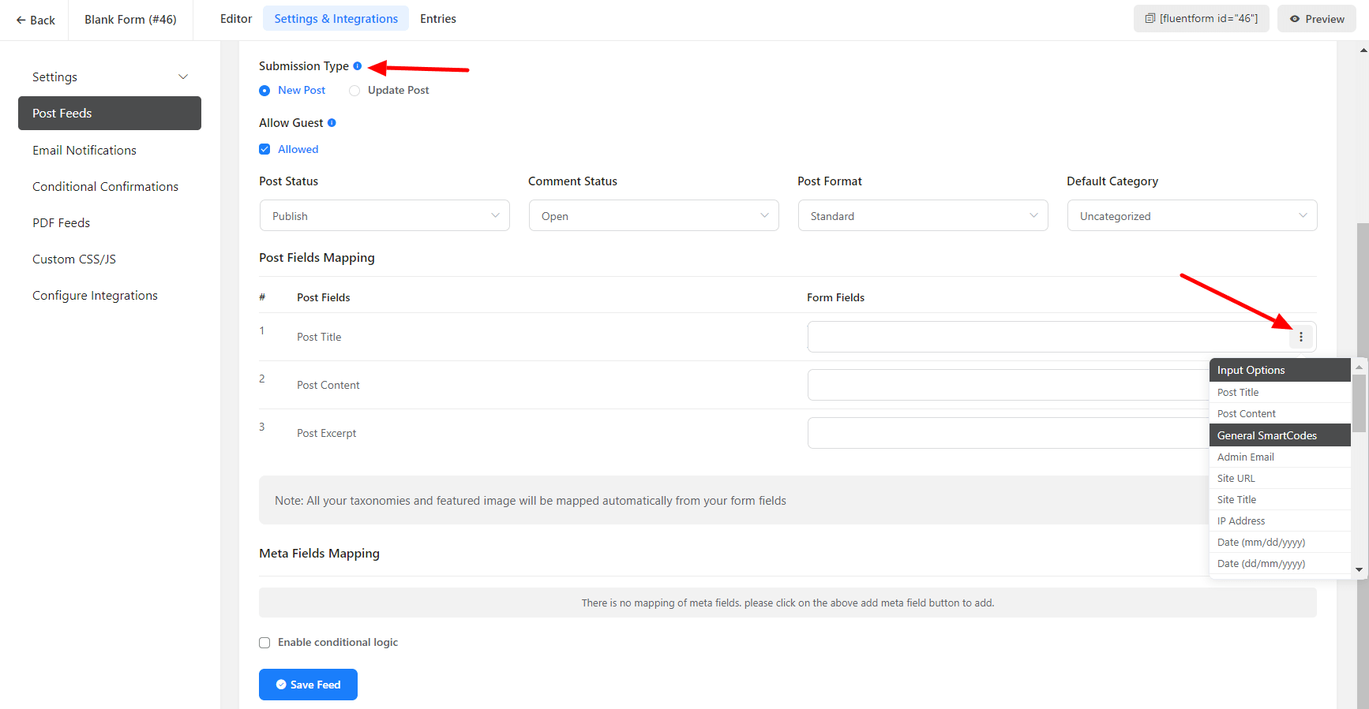
Task: Click the fluentform shortcode copy button
Action: (x=1201, y=18)
